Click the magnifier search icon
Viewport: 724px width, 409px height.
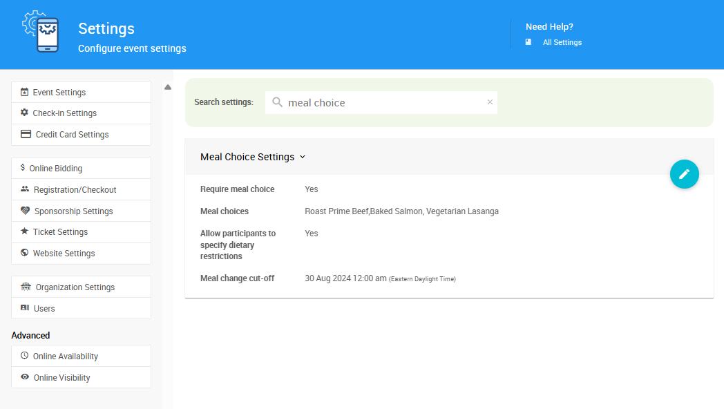pos(277,102)
